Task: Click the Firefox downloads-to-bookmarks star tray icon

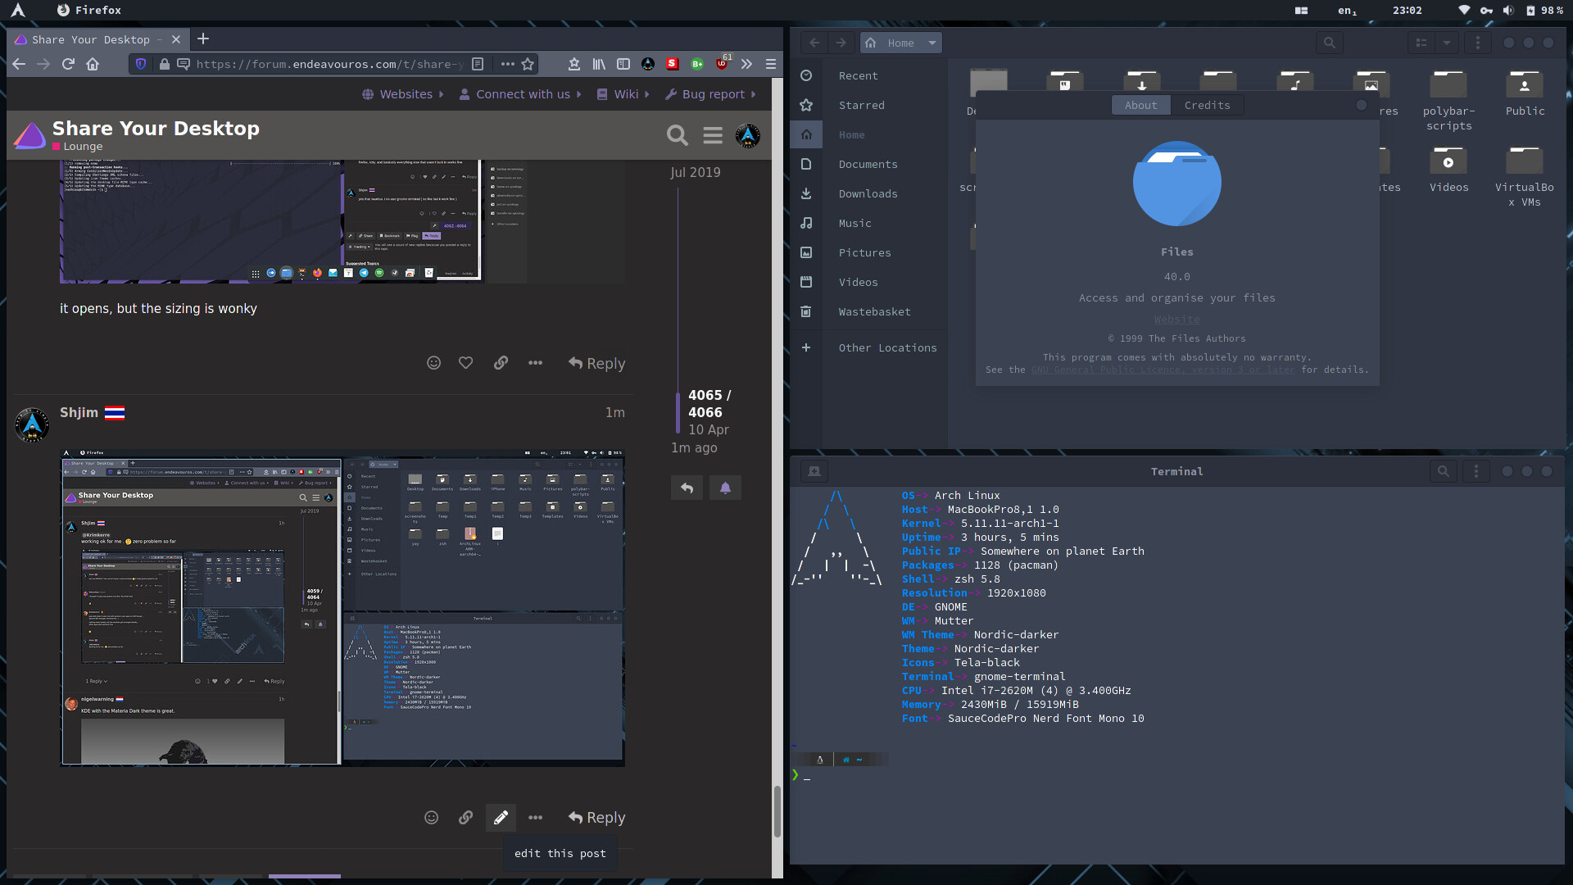Action: click(x=574, y=64)
